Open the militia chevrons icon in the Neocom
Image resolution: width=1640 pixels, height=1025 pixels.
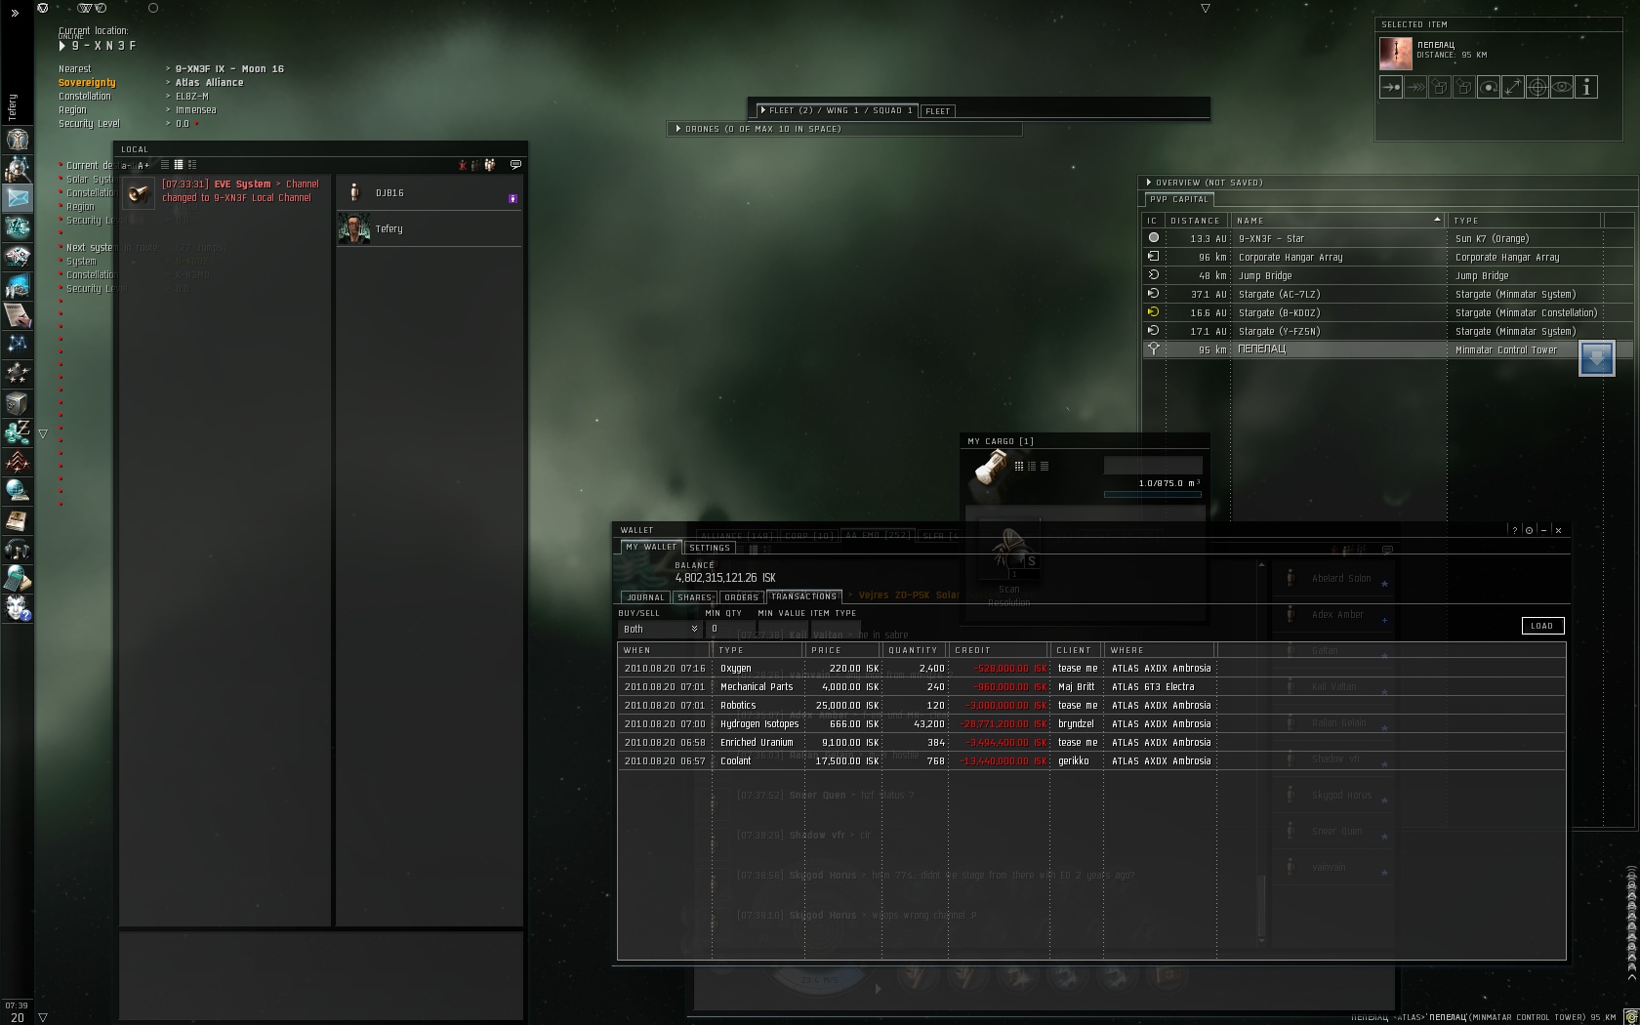click(x=17, y=462)
